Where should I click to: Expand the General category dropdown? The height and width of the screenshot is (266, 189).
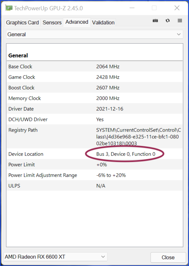pyautogui.click(x=94, y=34)
